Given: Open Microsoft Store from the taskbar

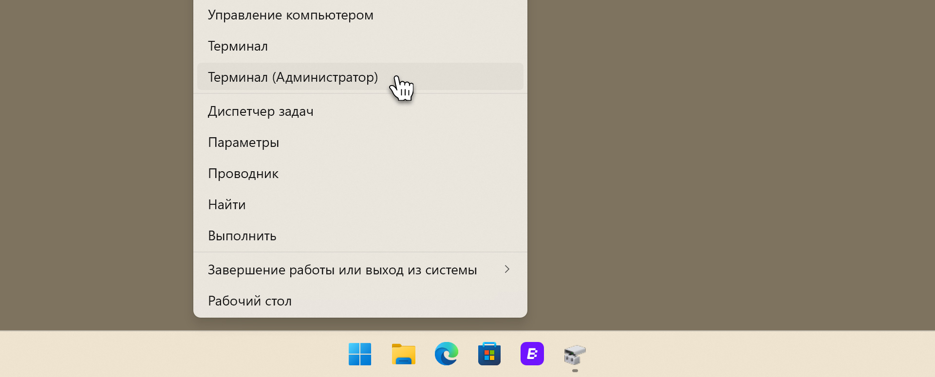Looking at the screenshot, I should 489,354.
